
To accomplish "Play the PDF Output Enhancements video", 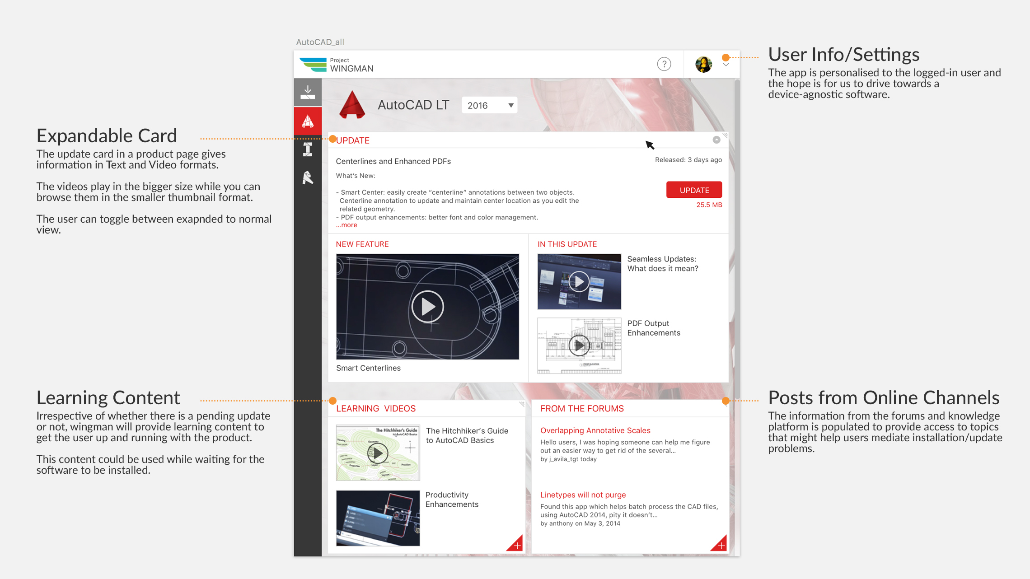I will [579, 346].
